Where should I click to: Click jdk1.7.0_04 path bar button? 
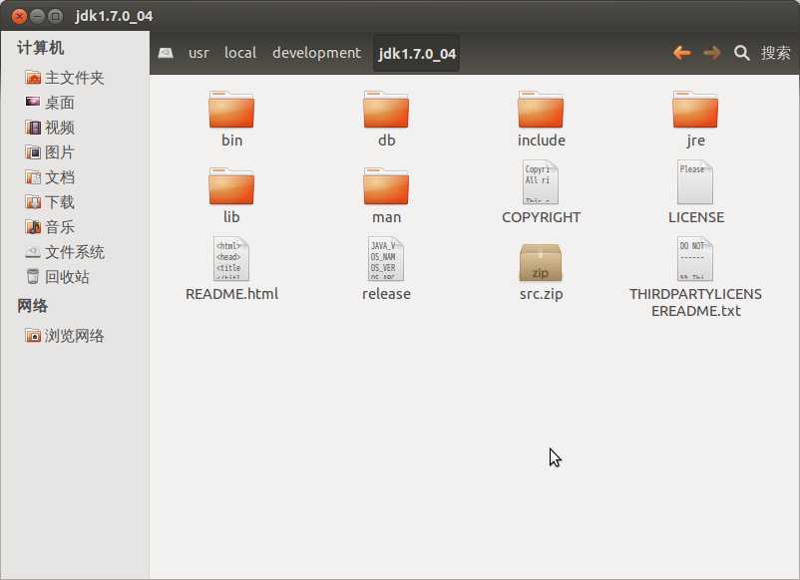[417, 53]
